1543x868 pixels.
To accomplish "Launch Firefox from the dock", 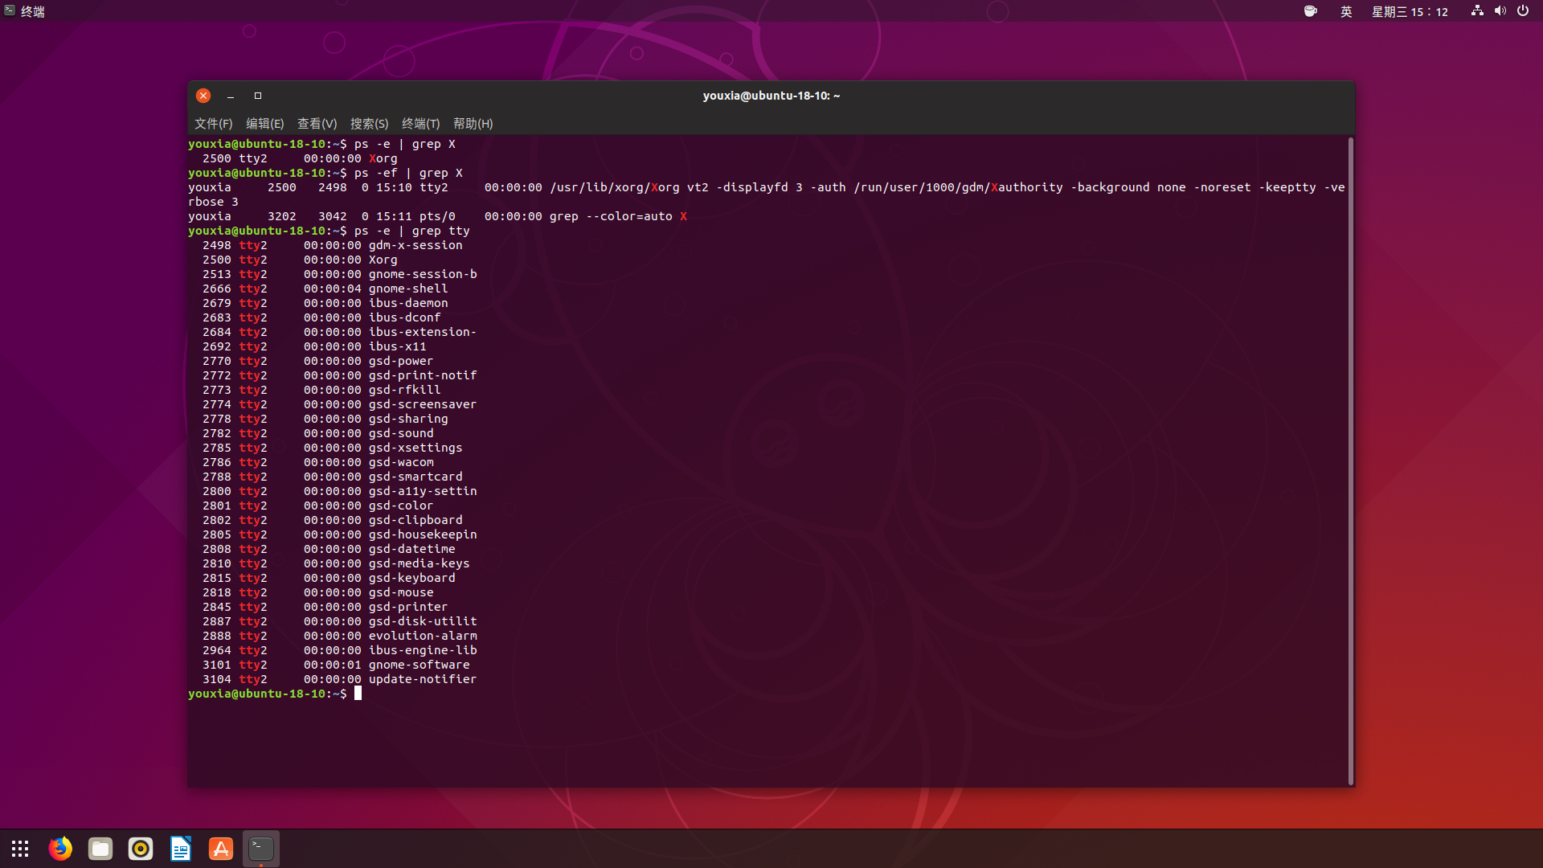I will tap(60, 849).
